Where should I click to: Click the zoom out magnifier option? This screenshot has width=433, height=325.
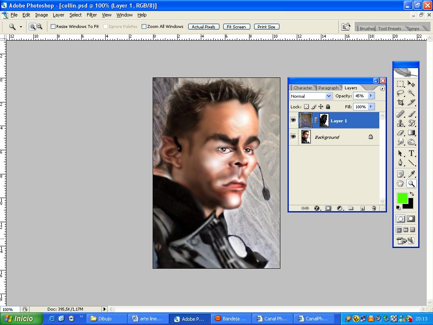[x=39, y=27]
